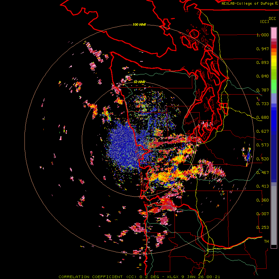Click the 9 JAN 26 00:21 timestamp
The width and height of the screenshot is (279, 279).
(201, 277)
